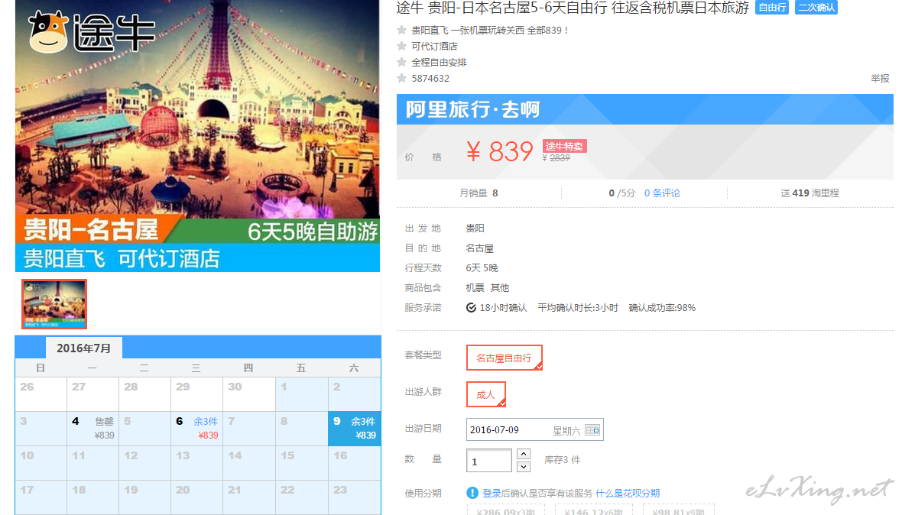Click the 出游日期 2016-07-09 date field

click(534, 430)
